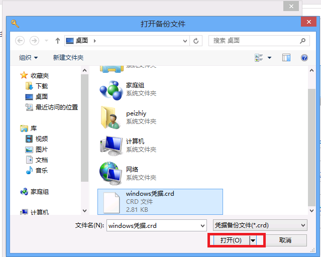This screenshot has height=257, width=321.
Task: Open 视频 library
Action: (42, 139)
